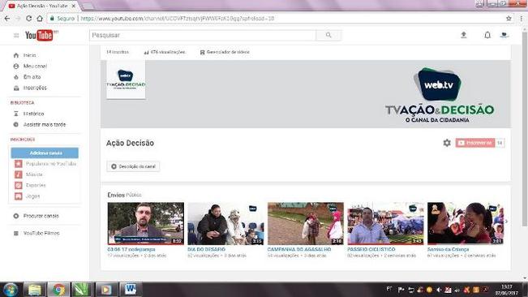
Task: Open Inscrições in sidebar
Action: click(x=30, y=88)
